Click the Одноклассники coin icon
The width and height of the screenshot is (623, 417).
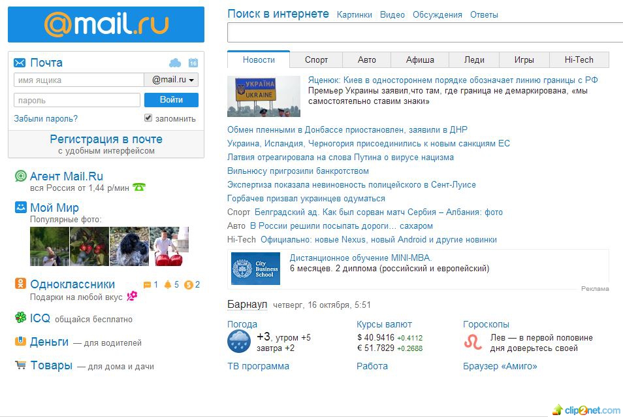coord(188,284)
